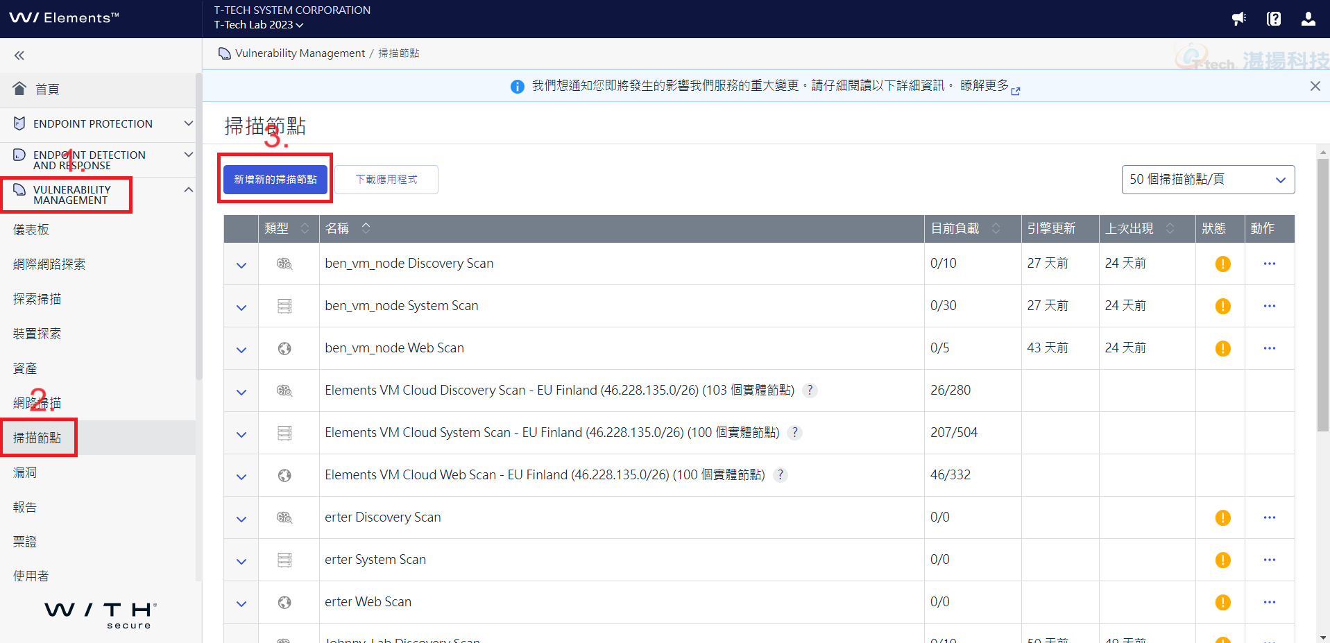Click the Endpoint Protection shield icon

[19, 123]
